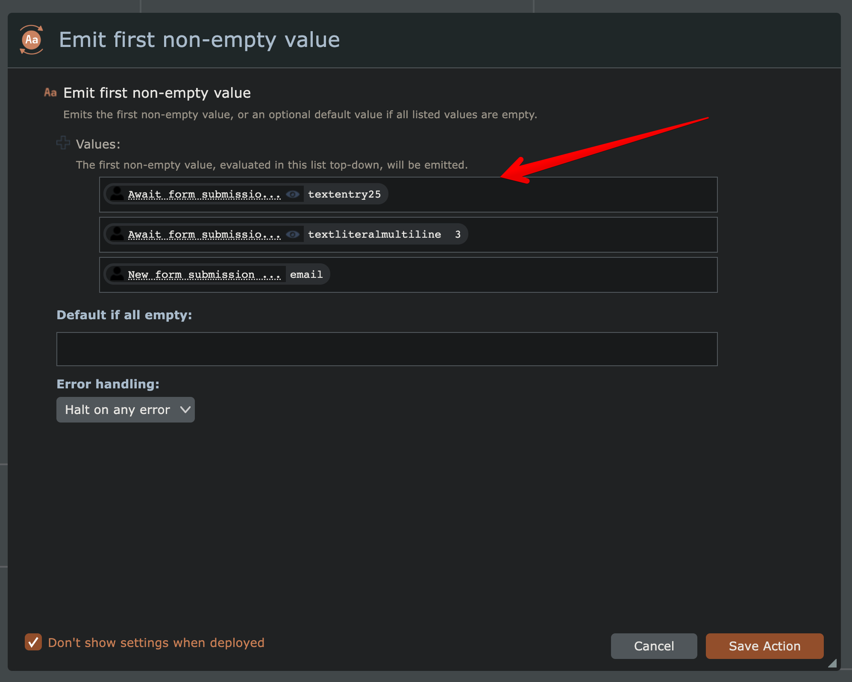Select the email variable token
The width and height of the screenshot is (852, 682).
tap(306, 275)
